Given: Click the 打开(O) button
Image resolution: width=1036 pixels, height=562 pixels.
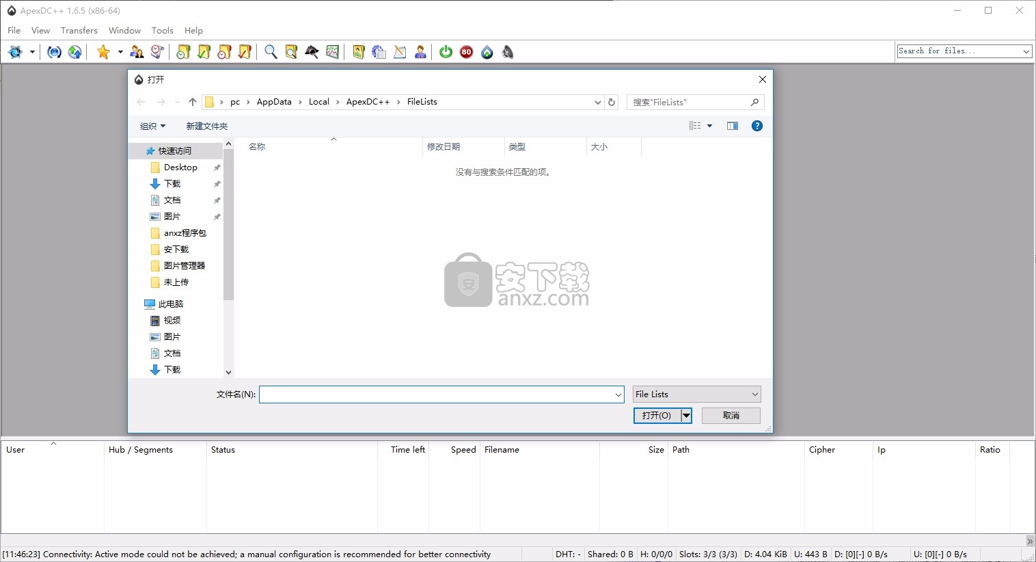Looking at the screenshot, I should click(657, 416).
